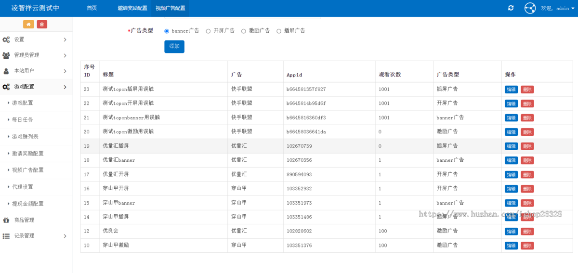Edit row 21 测试toponbanner用误触

pos(511,118)
